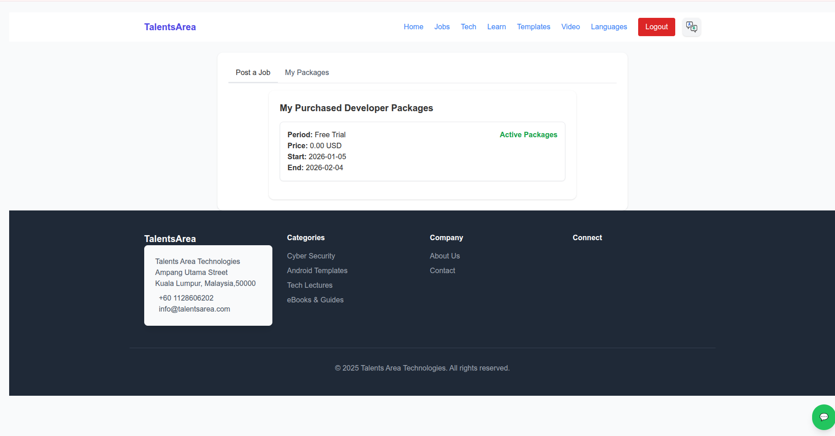Viewport: 835px width, 436px height.
Task: Switch to the My Packages tab
Action: point(307,72)
